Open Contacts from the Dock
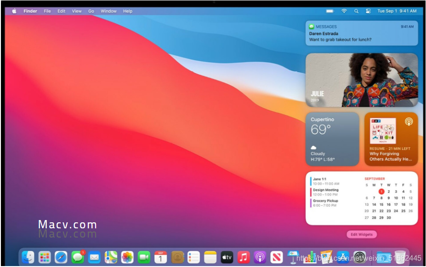The image size is (426, 267). (x=177, y=257)
